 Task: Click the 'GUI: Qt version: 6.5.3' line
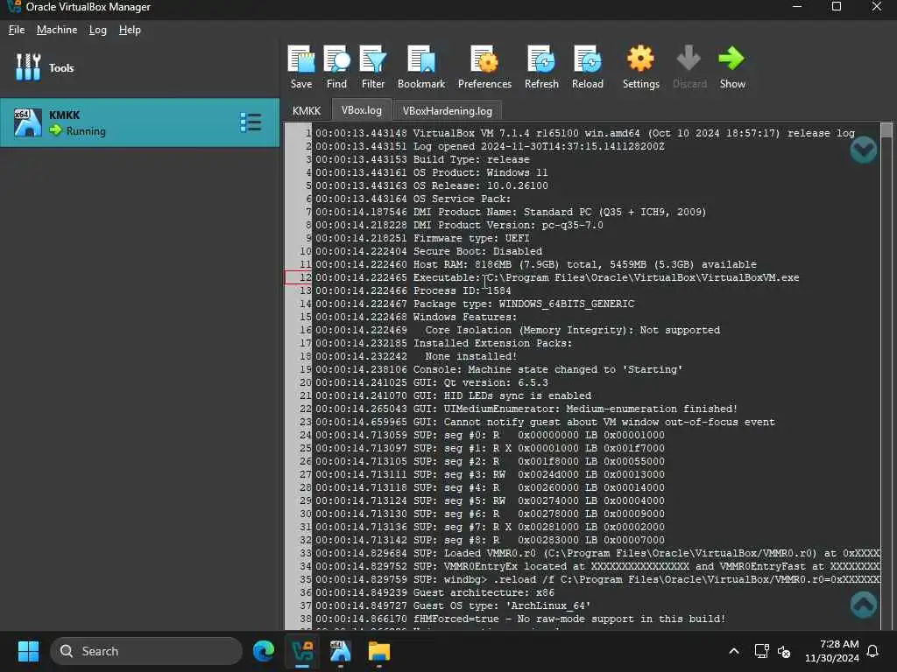[x=431, y=383]
